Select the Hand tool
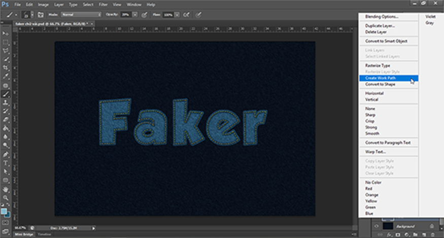This screenshot has height=238, width=444. pyautogui.click(x=6, y=189)
